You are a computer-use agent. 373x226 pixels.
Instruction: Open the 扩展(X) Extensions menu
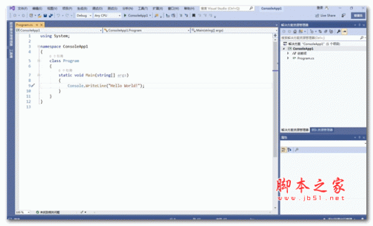tap(158, 9)
